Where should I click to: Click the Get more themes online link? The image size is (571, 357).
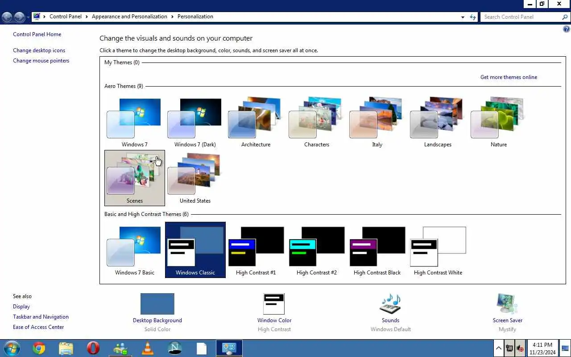click(509, 77)
